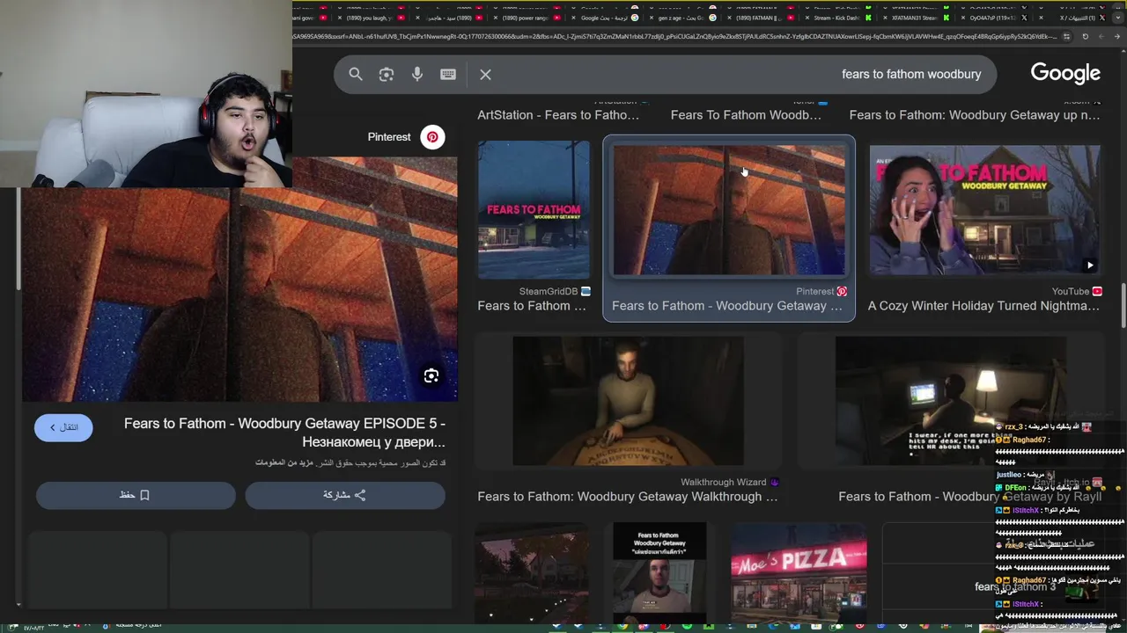Click the 'SteamGridDB' source label
This screenshot has height=633, width=1127.
(549, 291)
